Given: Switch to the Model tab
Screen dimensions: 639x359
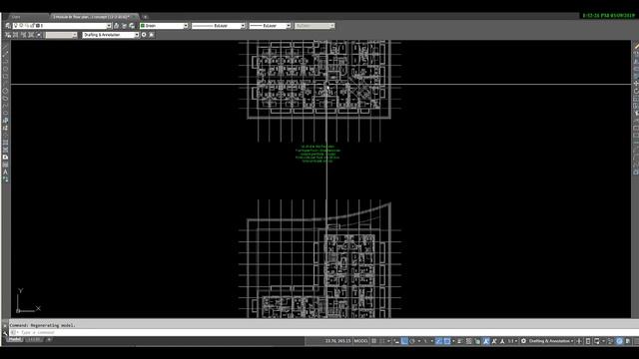Looking at the screenshot, I should pyautogui.click(x=15, y=339).
